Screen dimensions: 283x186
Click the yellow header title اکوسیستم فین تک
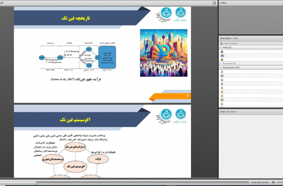[75, 120]
